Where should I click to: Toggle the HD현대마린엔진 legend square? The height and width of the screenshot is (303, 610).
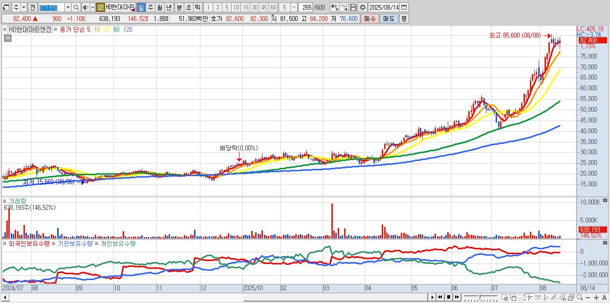tap(6, 29)
